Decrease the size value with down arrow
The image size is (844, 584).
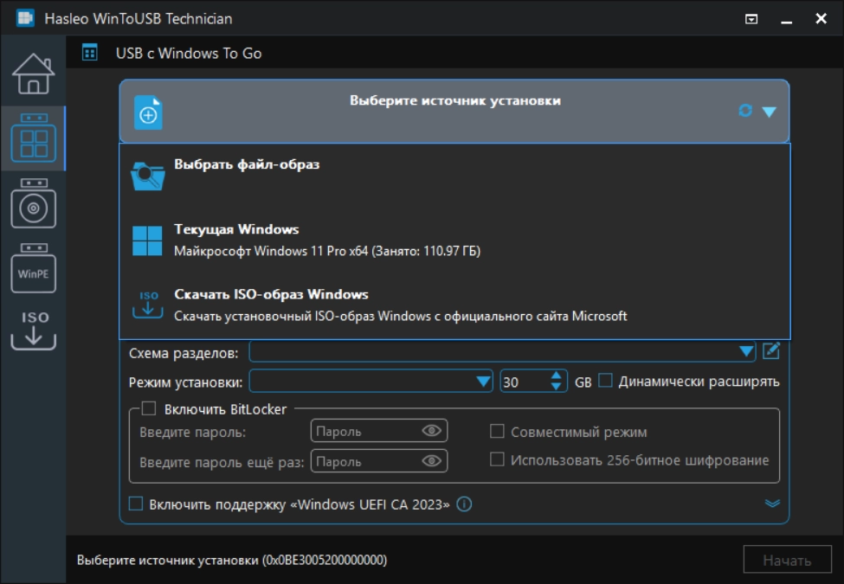point(556,387)
